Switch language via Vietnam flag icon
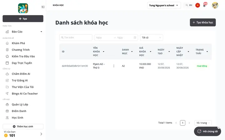The image size is (225, 140). (x=197, y=5)
